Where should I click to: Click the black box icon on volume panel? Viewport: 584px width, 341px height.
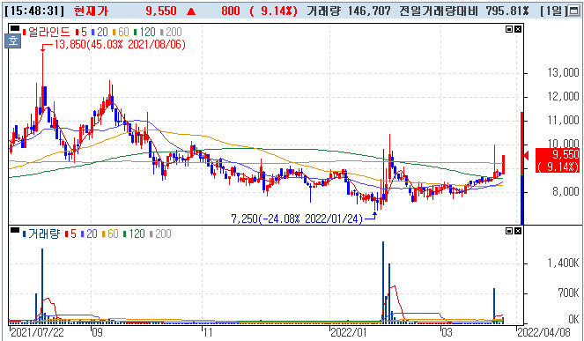click(x=15, y=230)
